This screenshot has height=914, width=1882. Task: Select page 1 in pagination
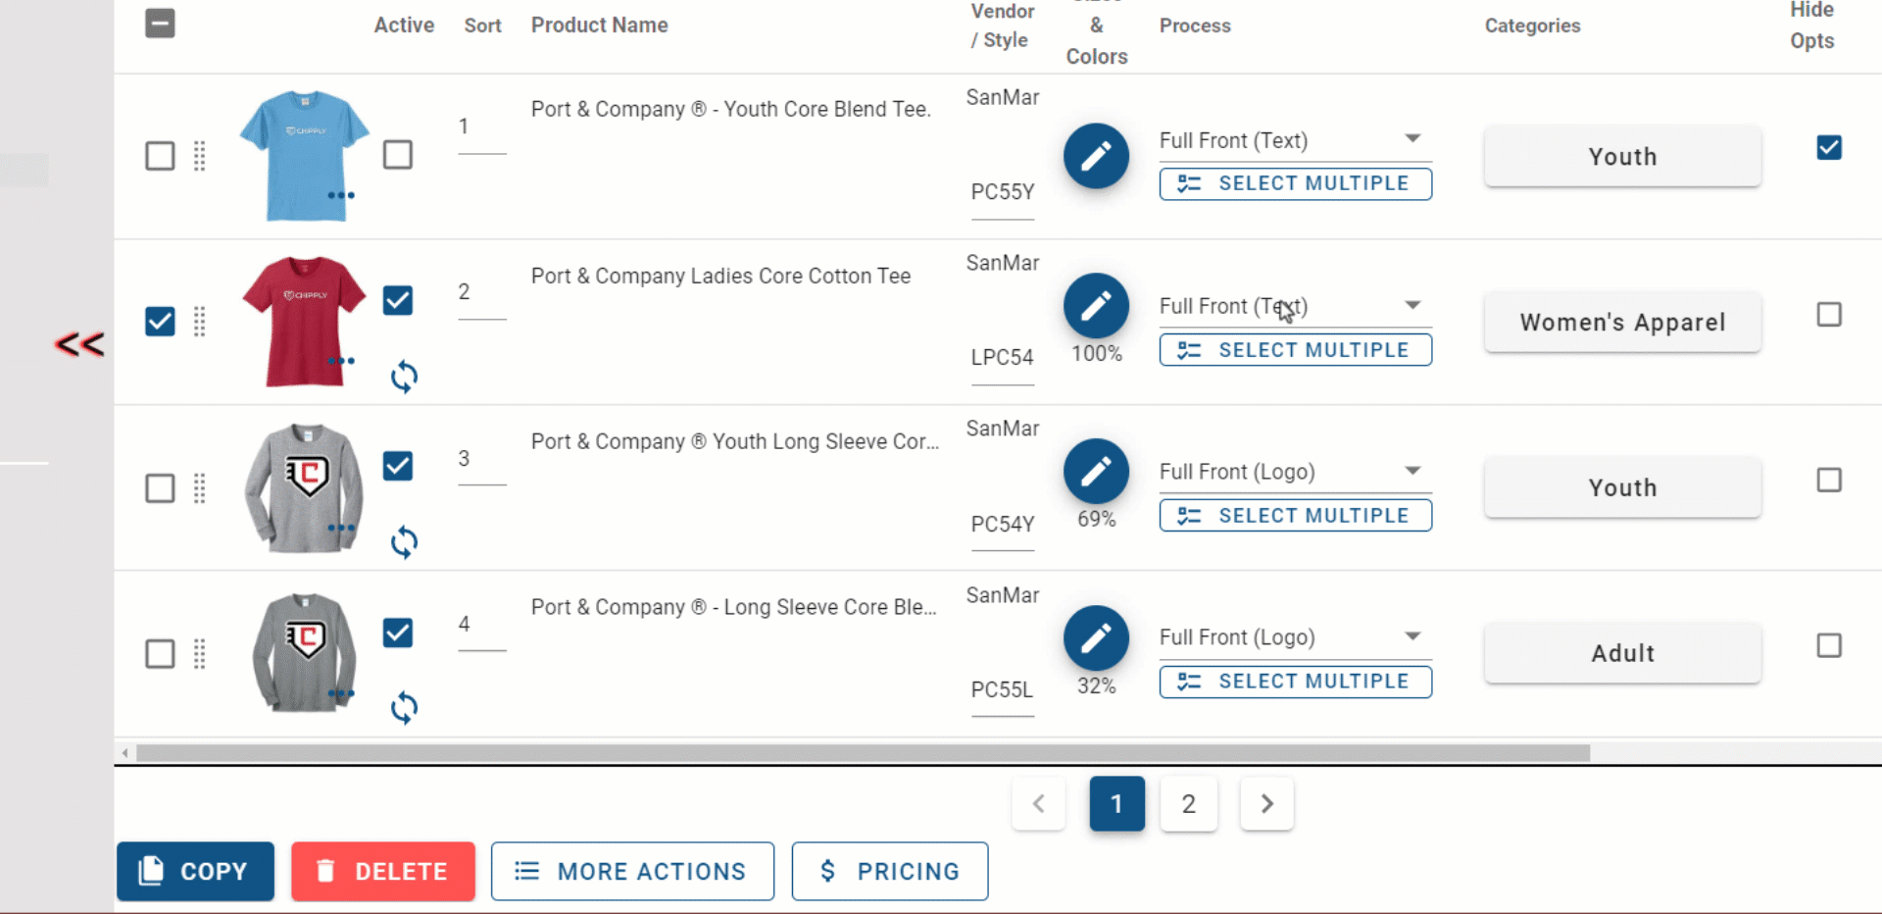click(x=1116, y=804)
